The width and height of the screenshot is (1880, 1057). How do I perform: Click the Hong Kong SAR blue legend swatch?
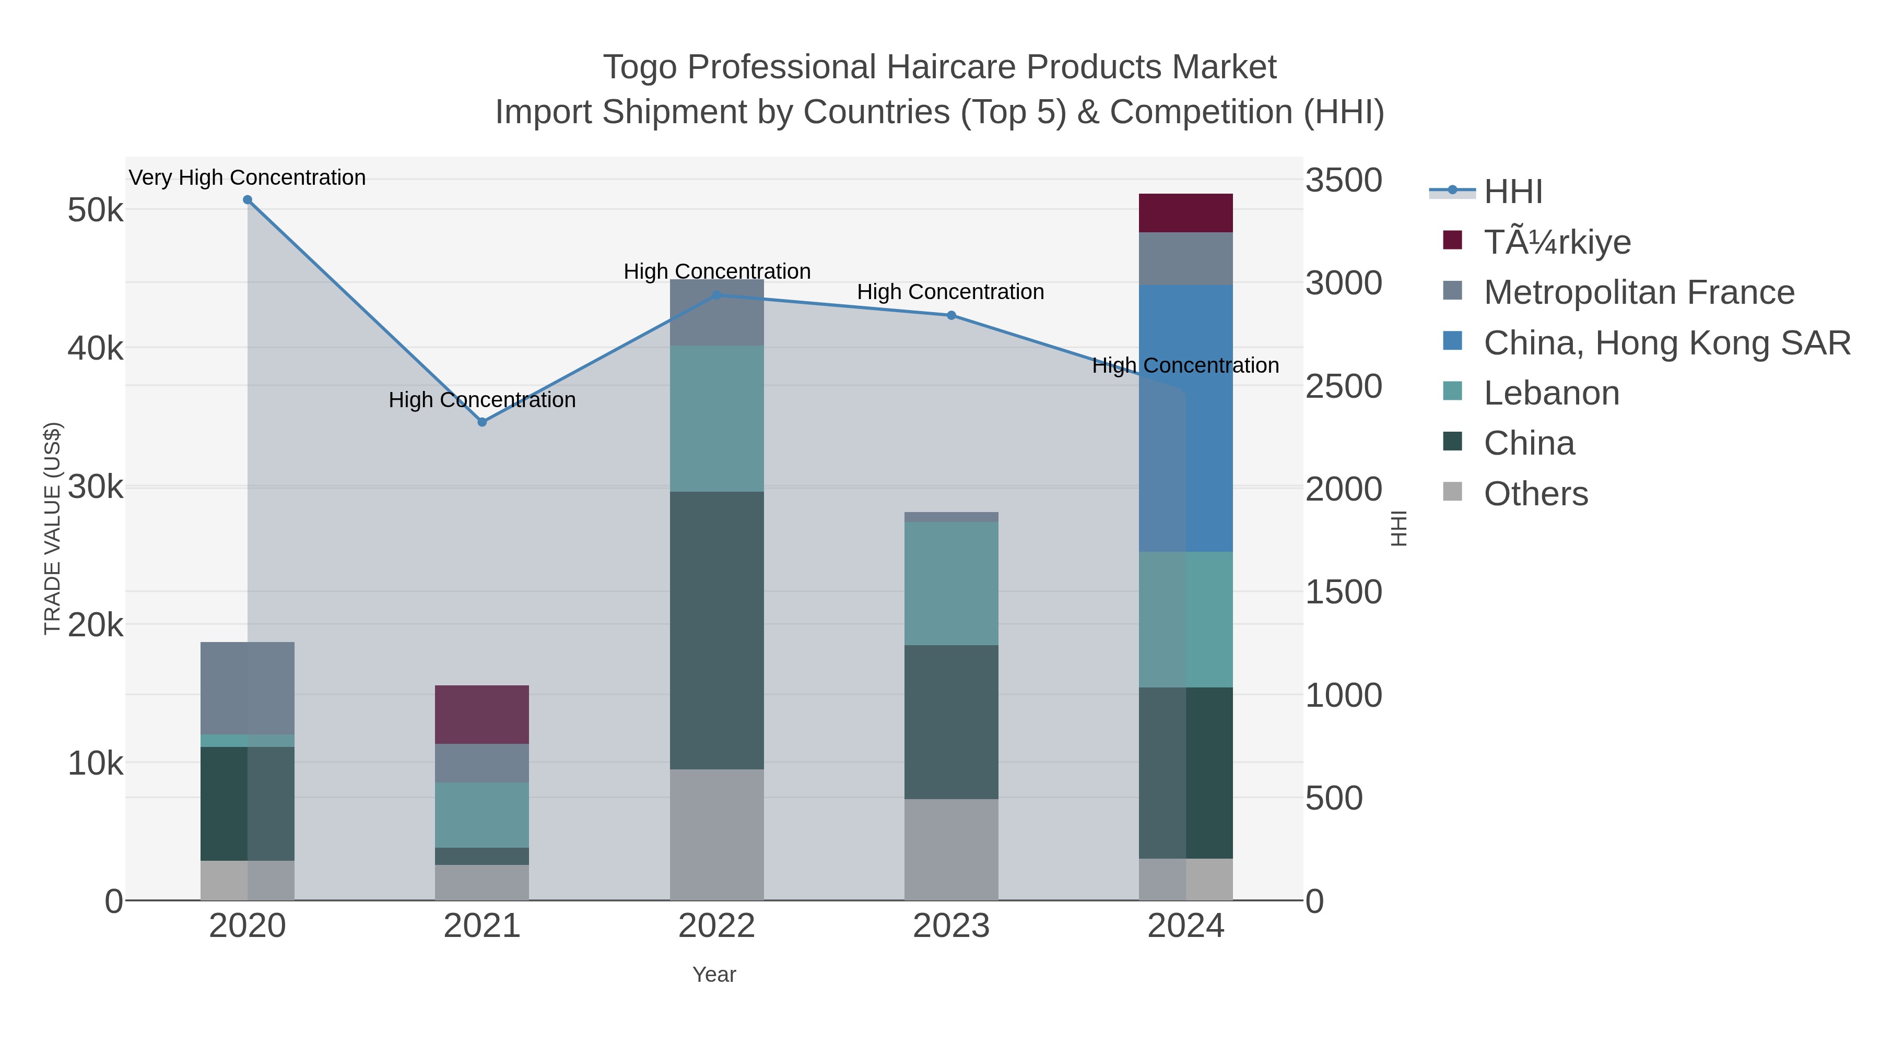[1452, 341]
